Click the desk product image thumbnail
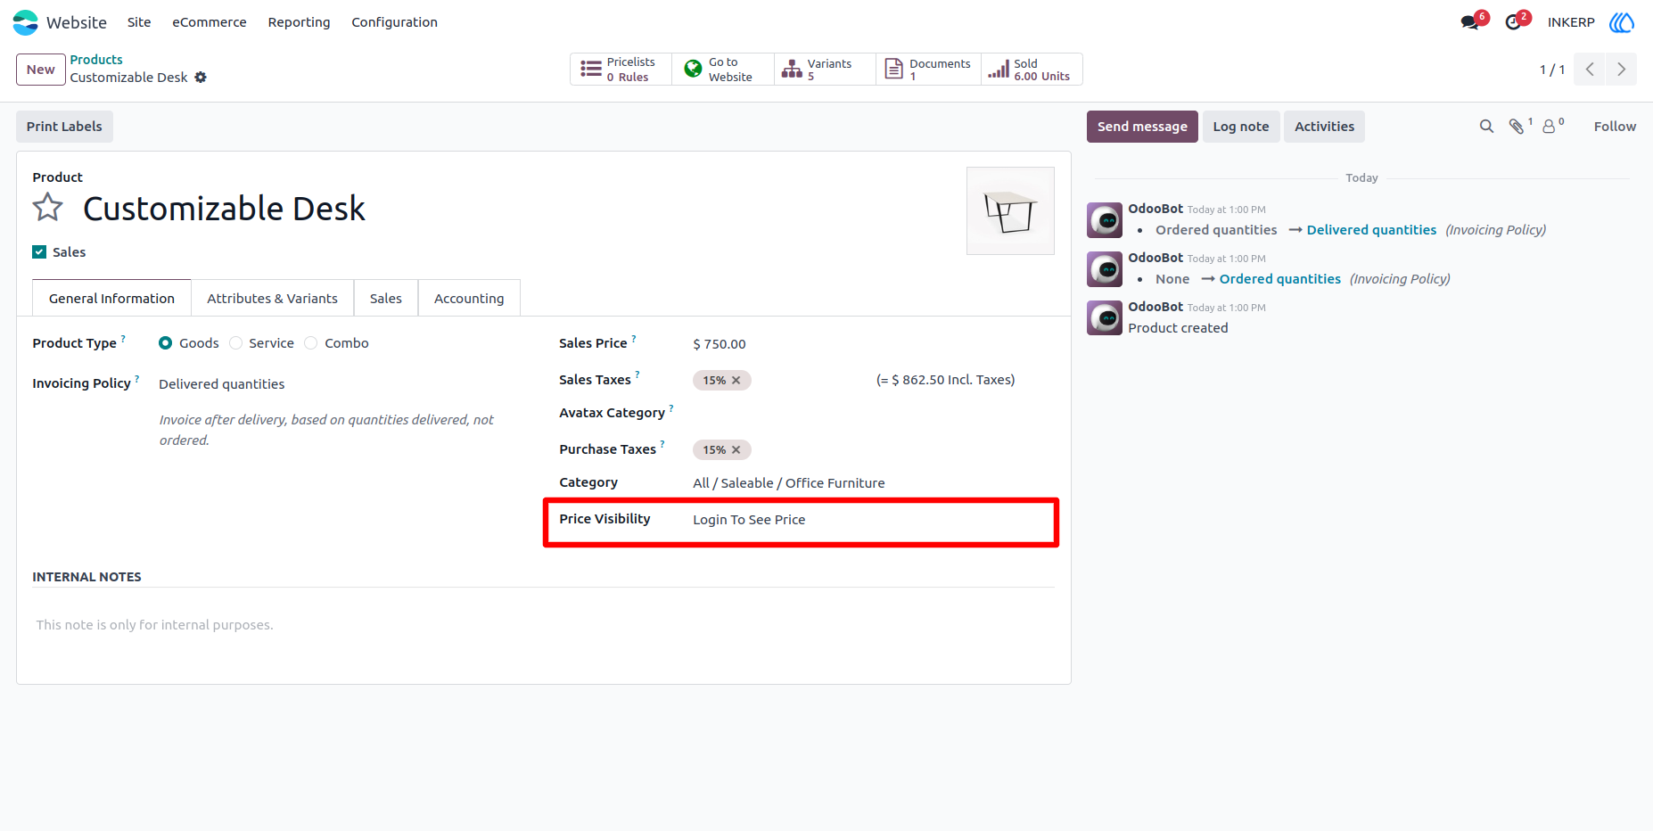Viewport: 1653px width, 831px height. (x=1010, y=211)
